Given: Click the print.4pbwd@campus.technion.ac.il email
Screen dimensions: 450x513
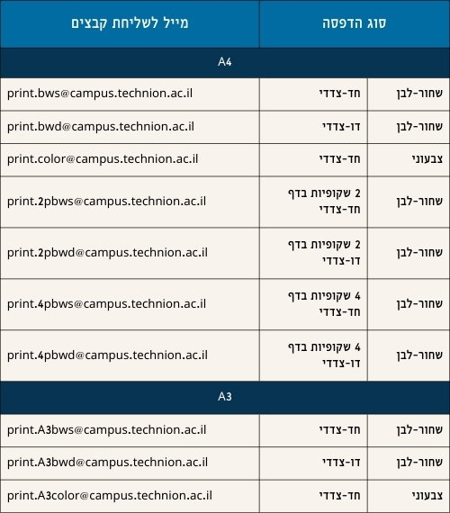Looking at the screenshot, I should (x=107, y=355).
